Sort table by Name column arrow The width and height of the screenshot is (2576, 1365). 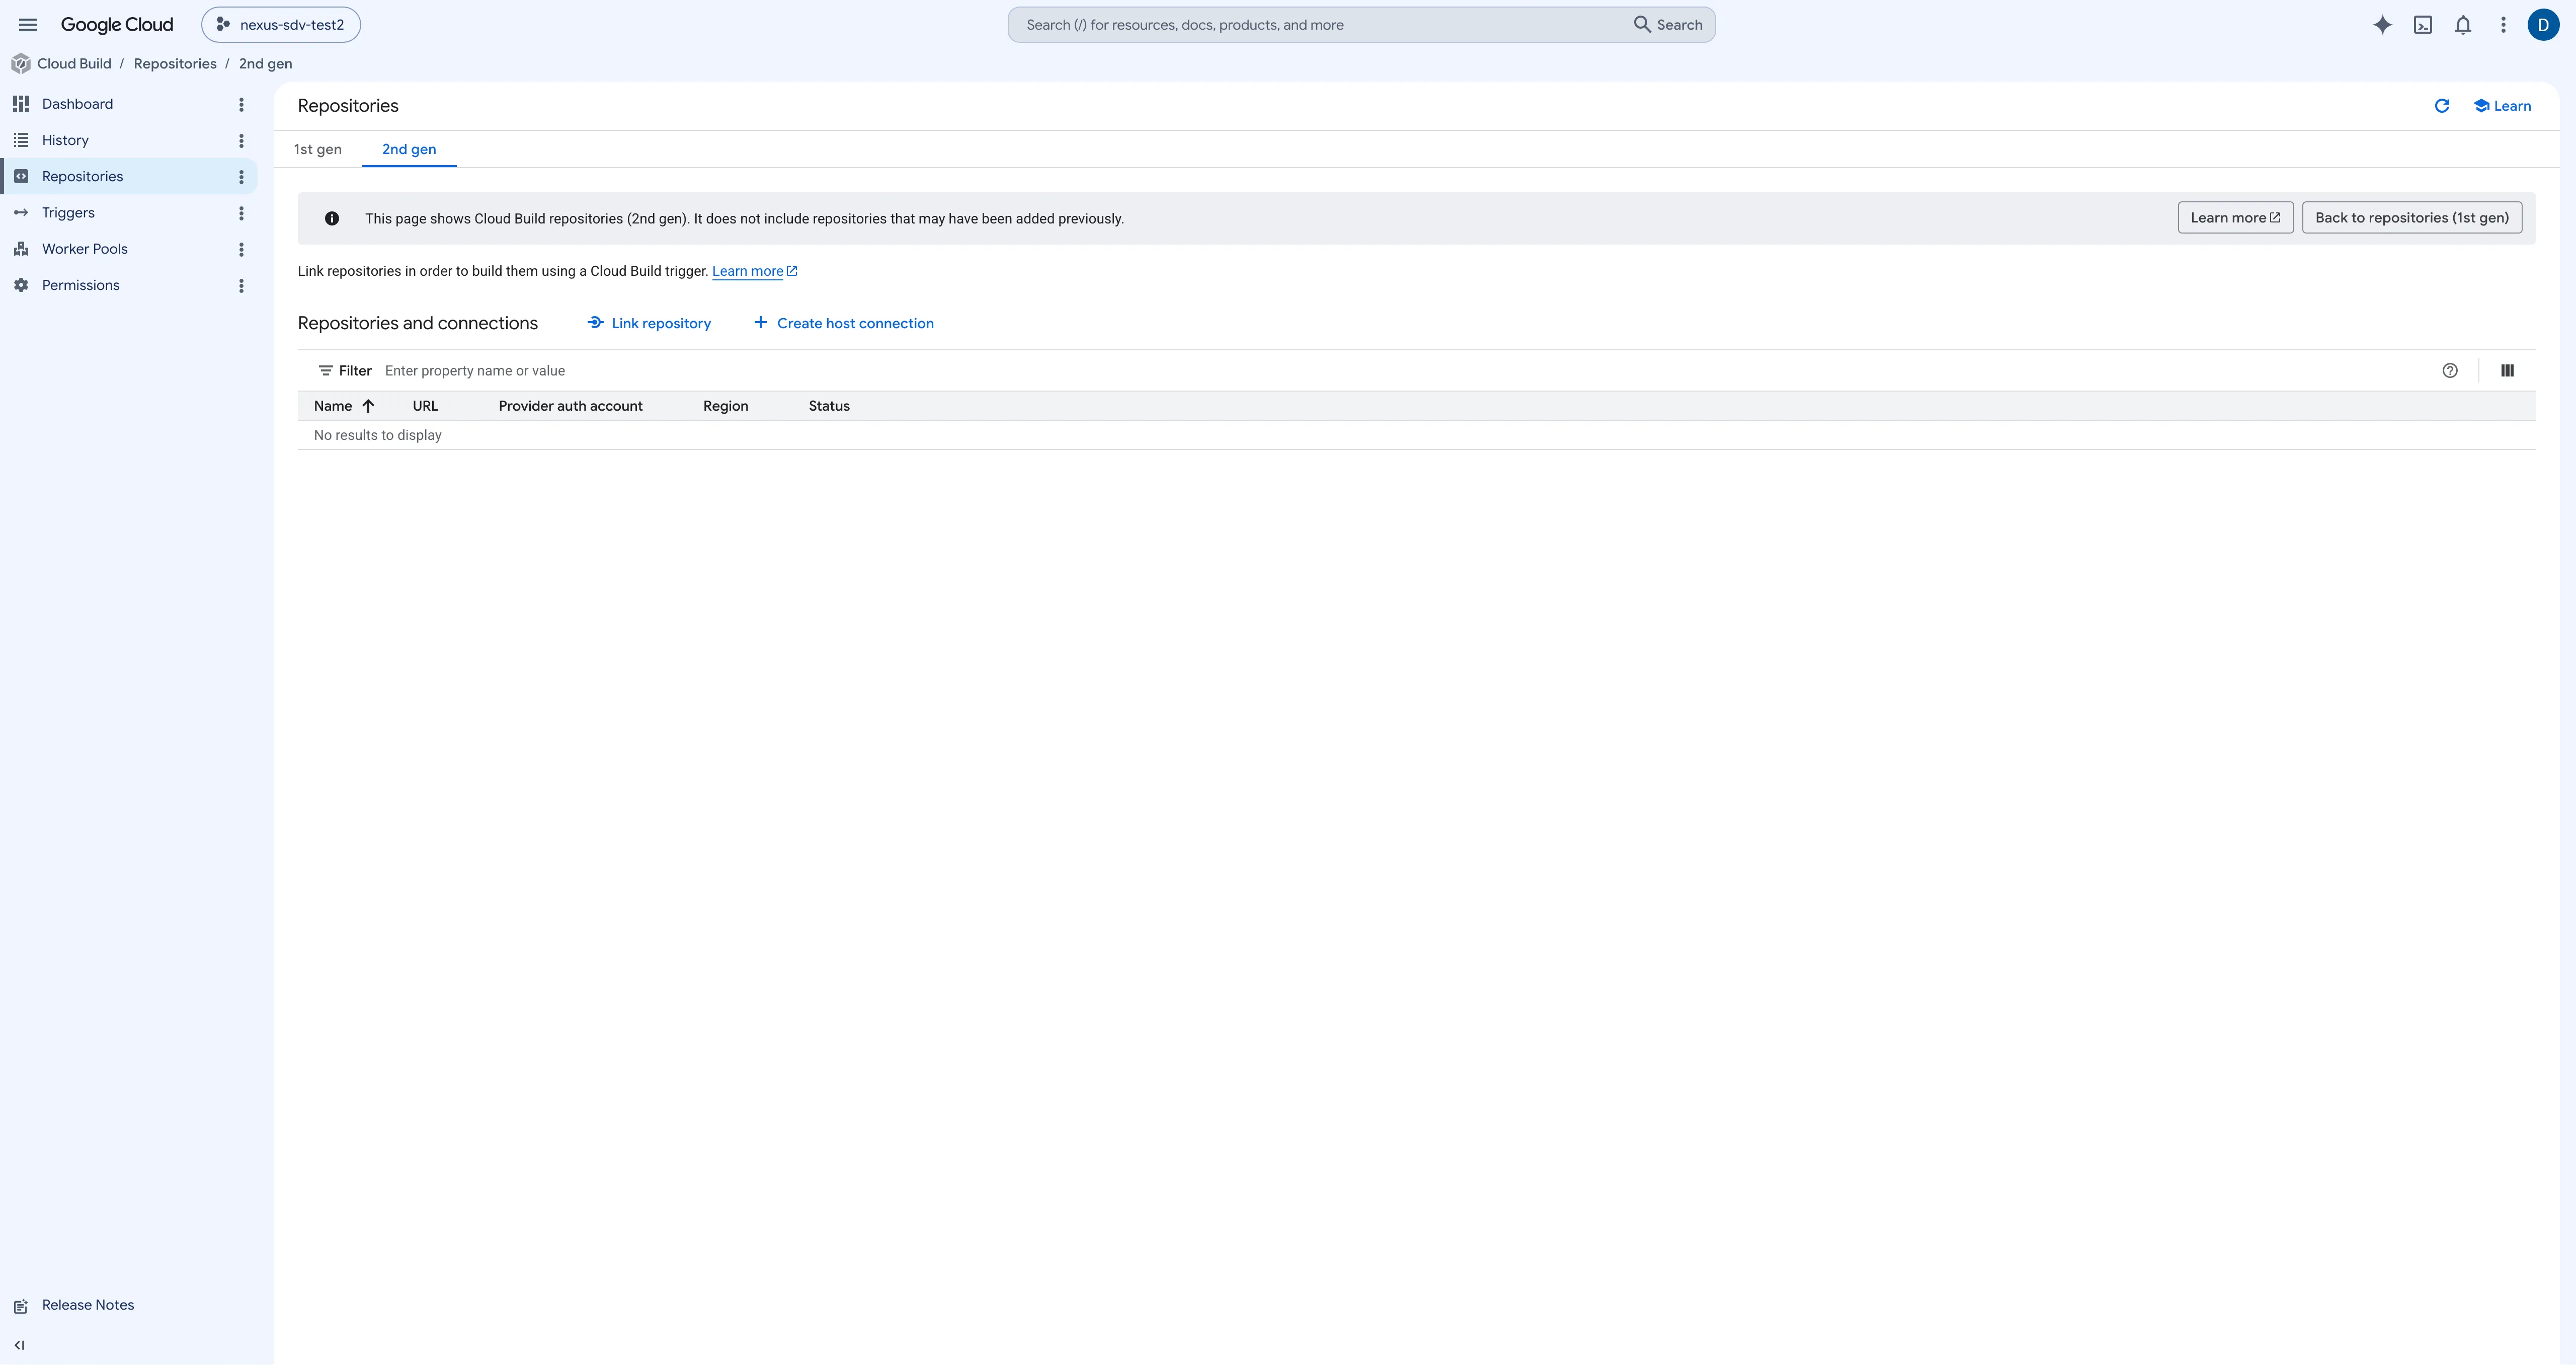point(368,405)
